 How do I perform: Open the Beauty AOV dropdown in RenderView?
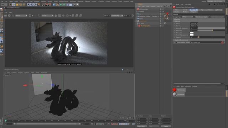click(x=21, y=16)
